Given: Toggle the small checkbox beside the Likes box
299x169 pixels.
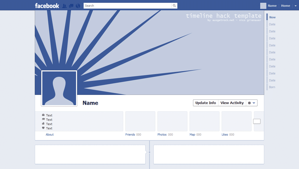Looking at the screenshot, I should (258, 121).
